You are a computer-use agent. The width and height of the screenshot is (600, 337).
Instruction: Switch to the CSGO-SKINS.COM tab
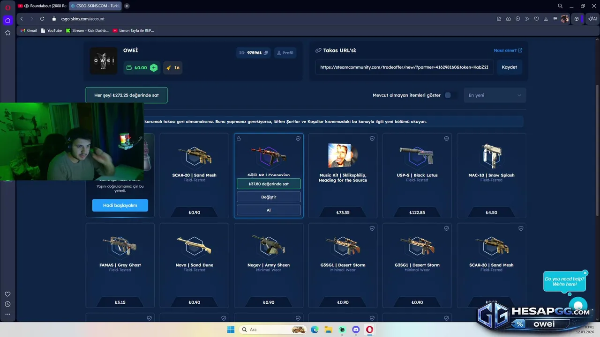tap(95, 6)
